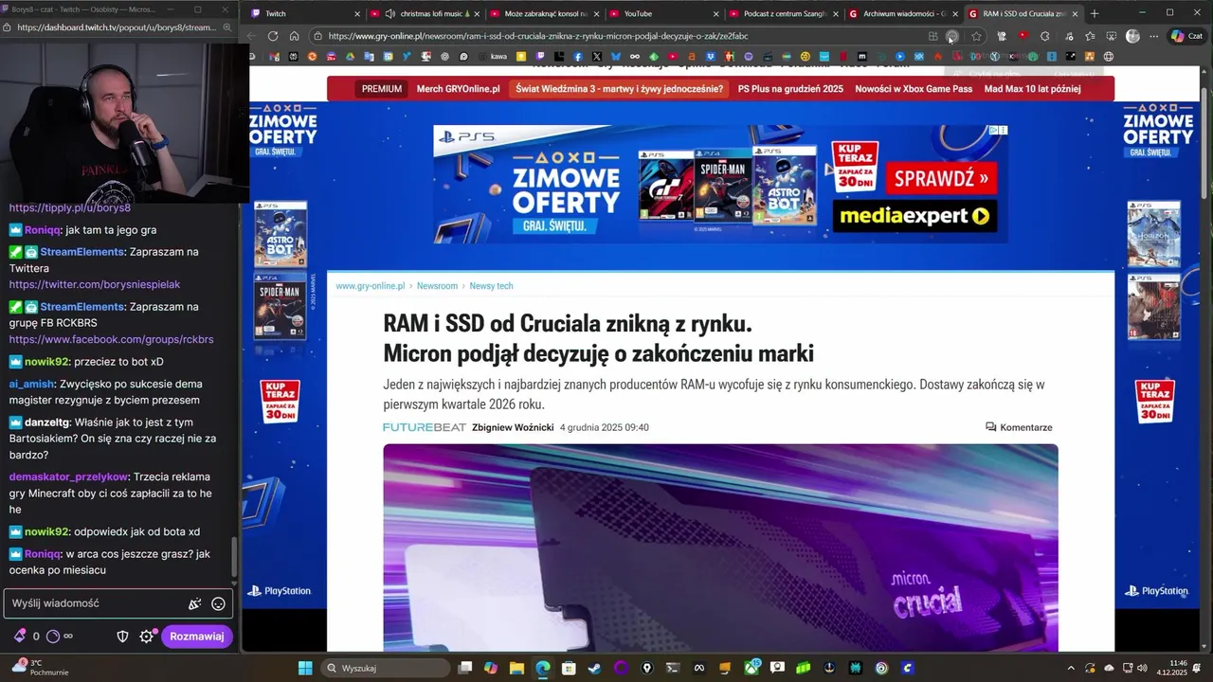Open the Newsy tech breadcrumb link
The image size is (1213, 682).
point(491,286)
